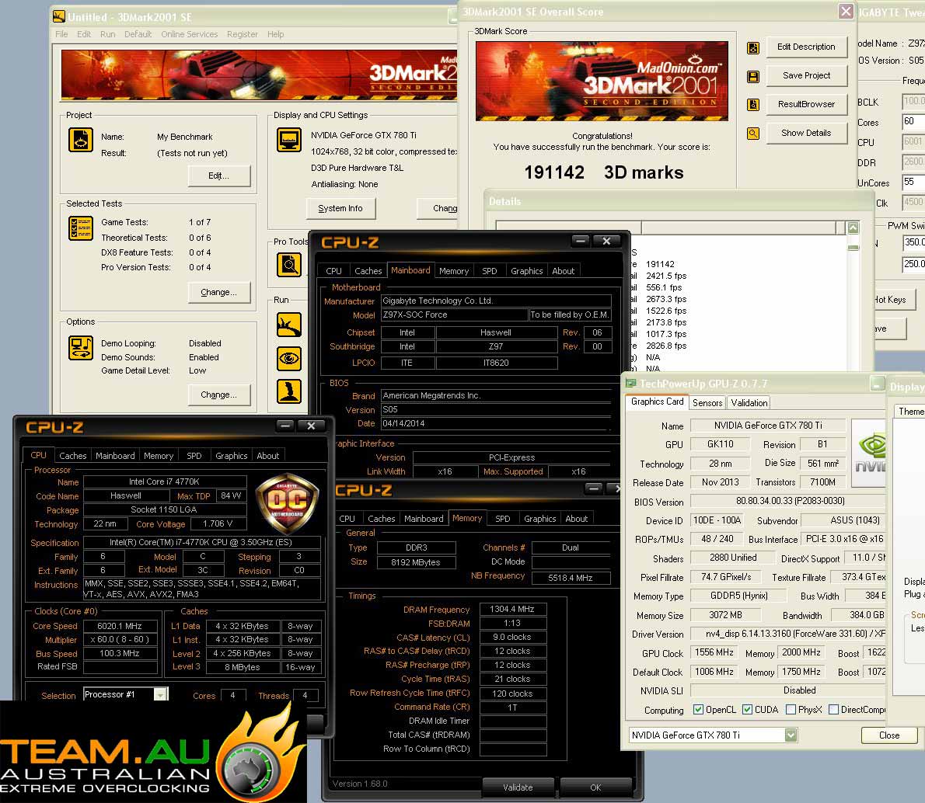925x803 pixels.
Task: Click the GPU Clock 1556 MHz value
Action: [714, 652]
